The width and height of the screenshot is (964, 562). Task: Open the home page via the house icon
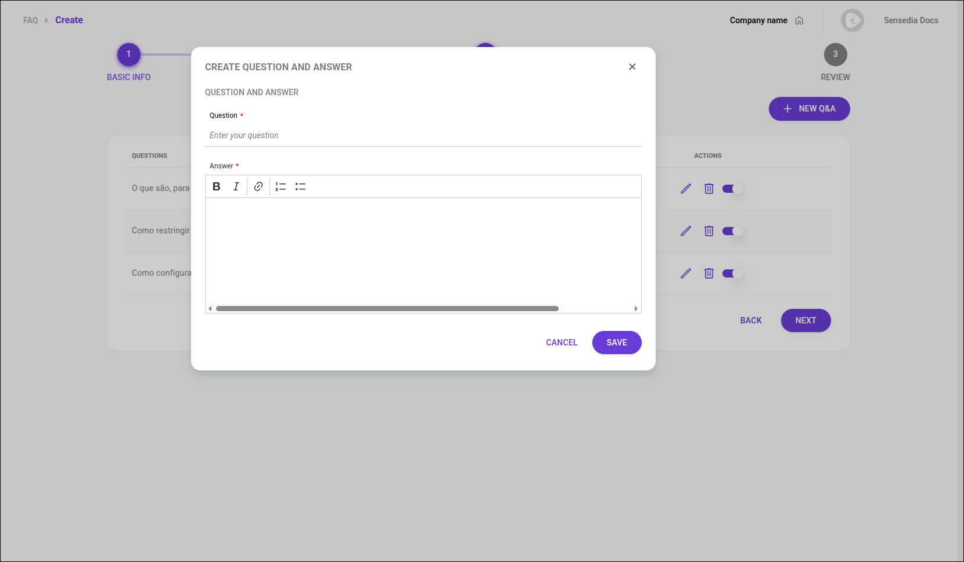click(800, 20)
